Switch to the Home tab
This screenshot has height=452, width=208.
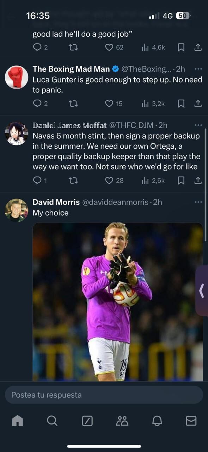17,421
